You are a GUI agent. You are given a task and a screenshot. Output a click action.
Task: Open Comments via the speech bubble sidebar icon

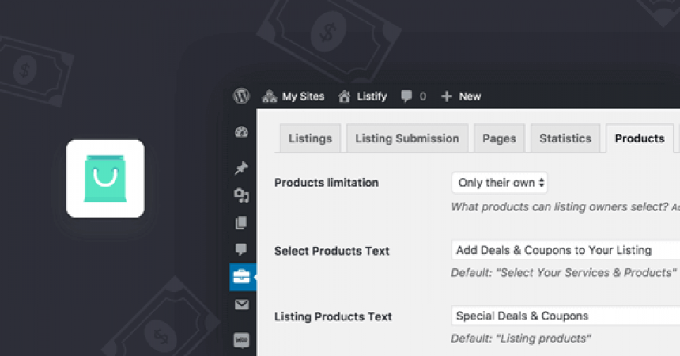coord(241,249)
